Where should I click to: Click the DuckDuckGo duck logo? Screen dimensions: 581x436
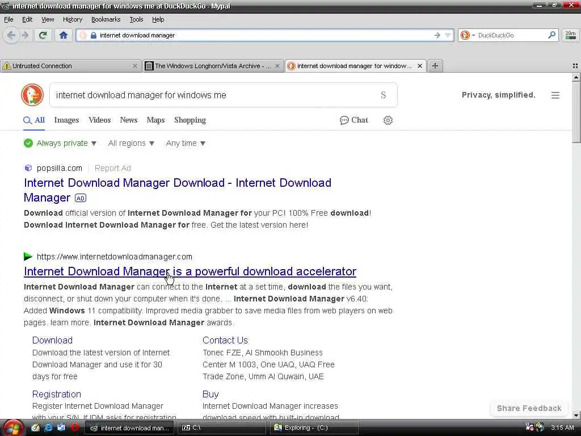32,95
